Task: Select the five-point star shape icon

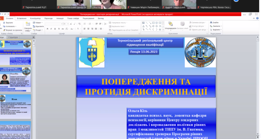Action: [x=160, y=30]
